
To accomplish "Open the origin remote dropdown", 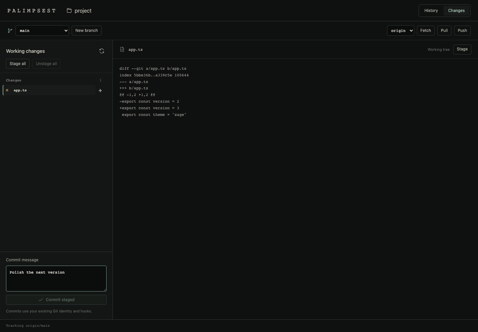I will click(x=400, y=31).
